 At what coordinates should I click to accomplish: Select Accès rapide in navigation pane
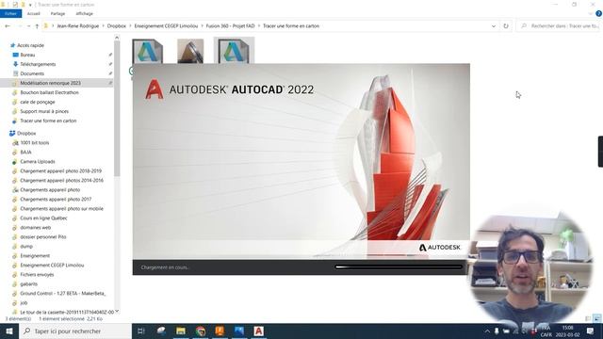pyautogui.click(x=30, y=45)
